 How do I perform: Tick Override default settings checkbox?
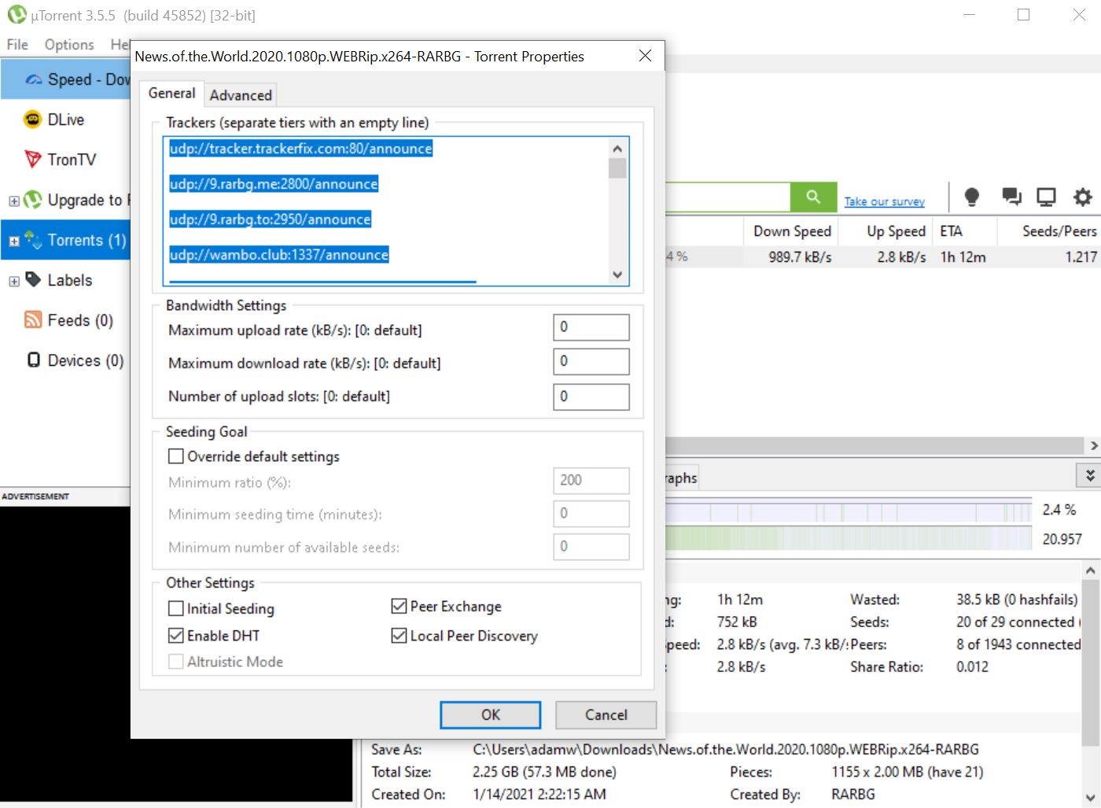[x=176, y=456]
